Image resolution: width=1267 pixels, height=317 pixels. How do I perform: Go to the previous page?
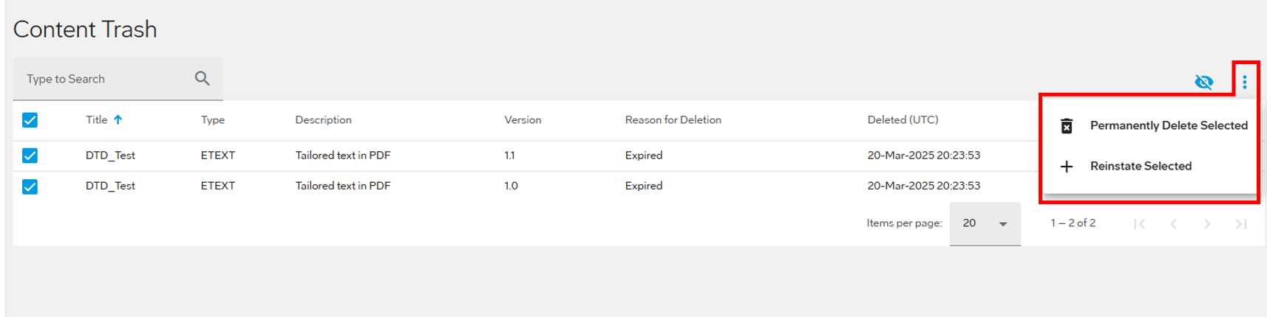click(1173, 223)
